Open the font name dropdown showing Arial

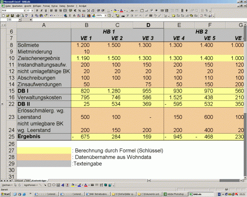(x=24, y=11)
